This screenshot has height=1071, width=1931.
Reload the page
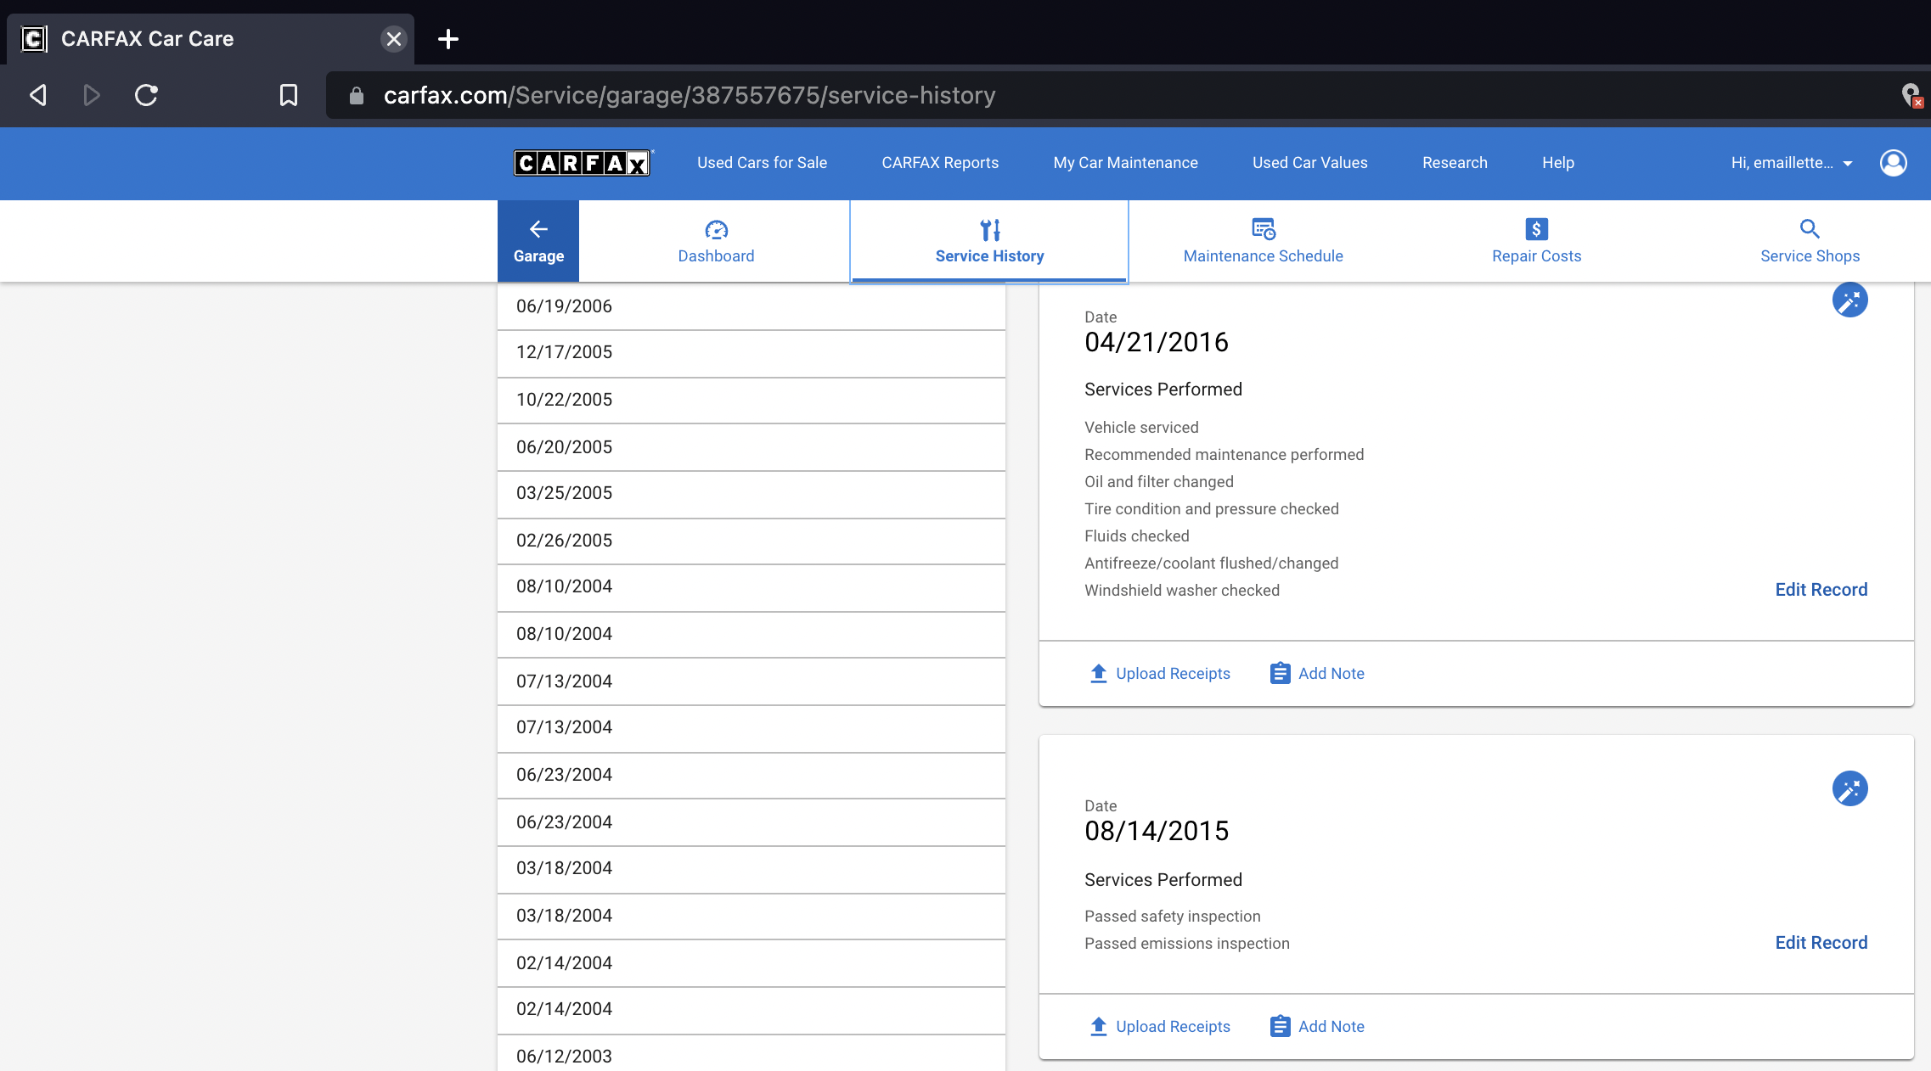click(x=146, y=95)
